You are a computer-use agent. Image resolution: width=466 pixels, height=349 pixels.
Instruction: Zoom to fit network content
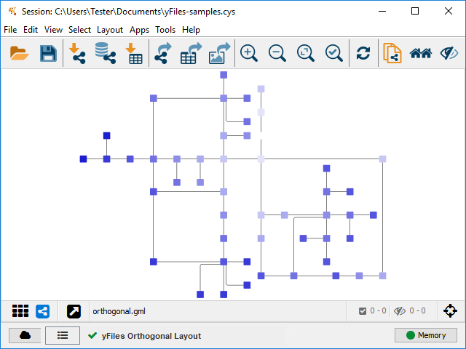coord(306,53)
